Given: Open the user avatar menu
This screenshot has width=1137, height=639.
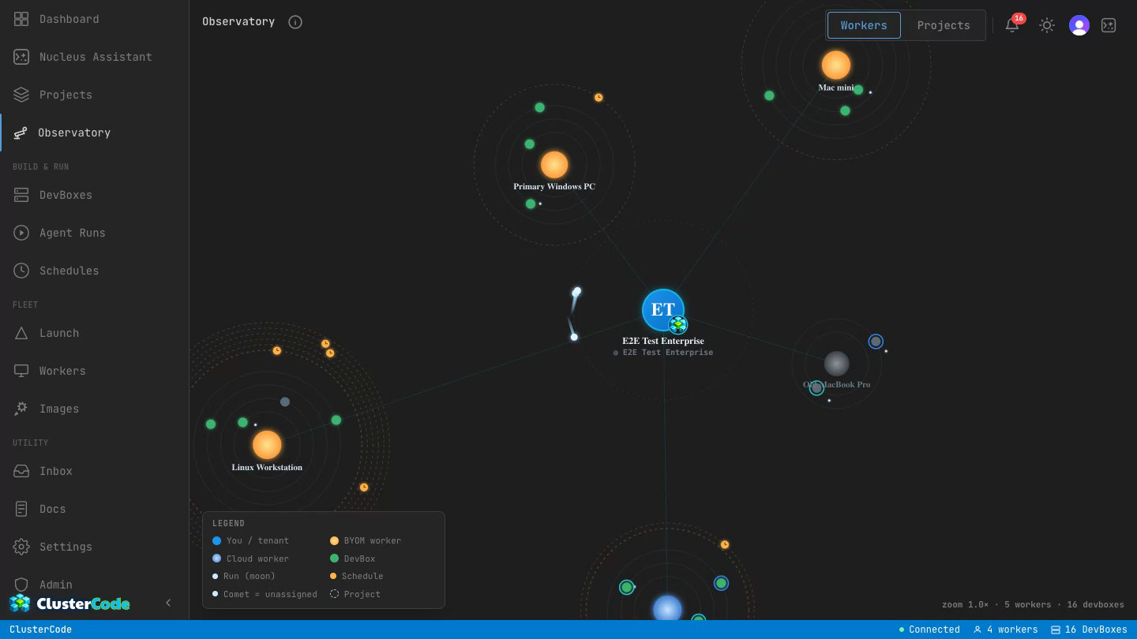Looking at the screenshot, I should (1079, 25).
